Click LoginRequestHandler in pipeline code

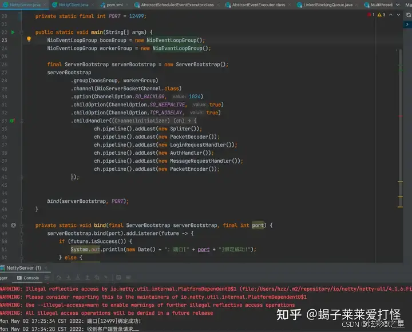pos(198,145)
